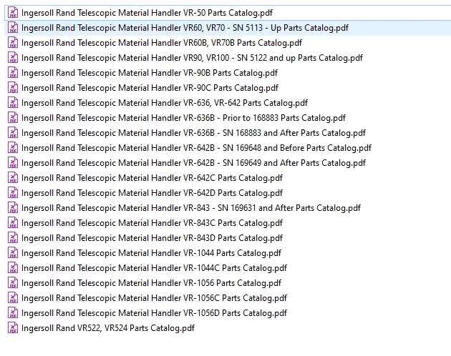Select file name VR-1056C Parts Catalog.pdf
This screenshot has height=356, width=451.
154,298
